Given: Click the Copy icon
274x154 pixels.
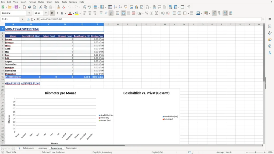Looking at the screenshot, I should (45, 7).
